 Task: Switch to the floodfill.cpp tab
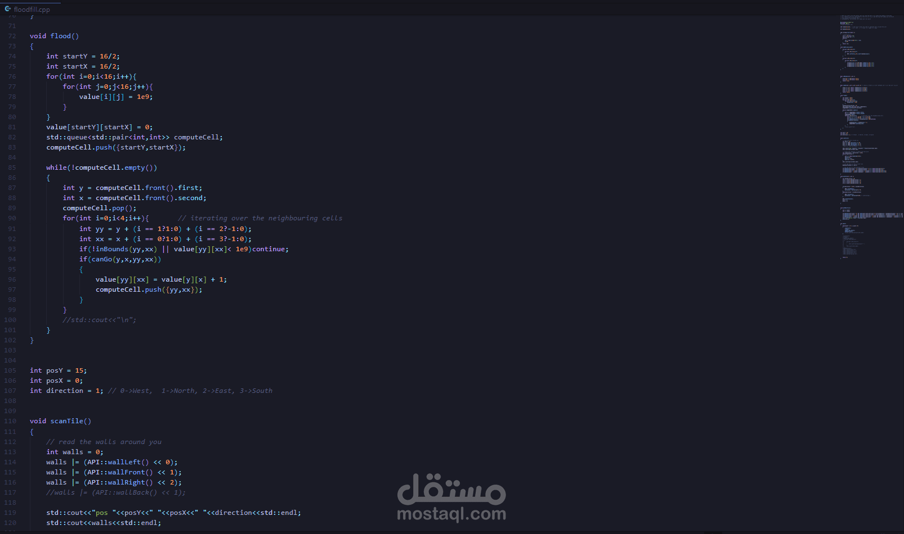(x=30, y=9)
